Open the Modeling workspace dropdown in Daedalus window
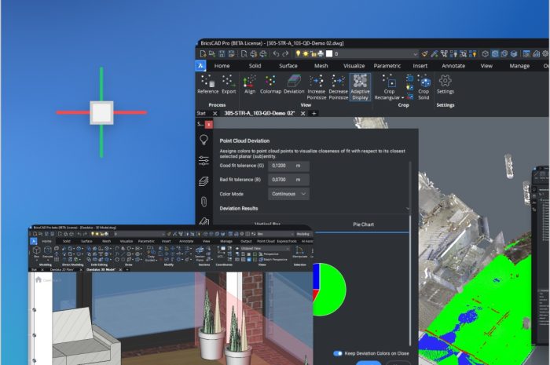The image size is (550, 365). [x=303, y=234]
